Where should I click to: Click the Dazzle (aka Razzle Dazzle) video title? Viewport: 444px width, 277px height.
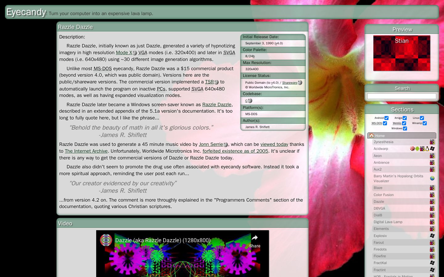pos(163,240)
